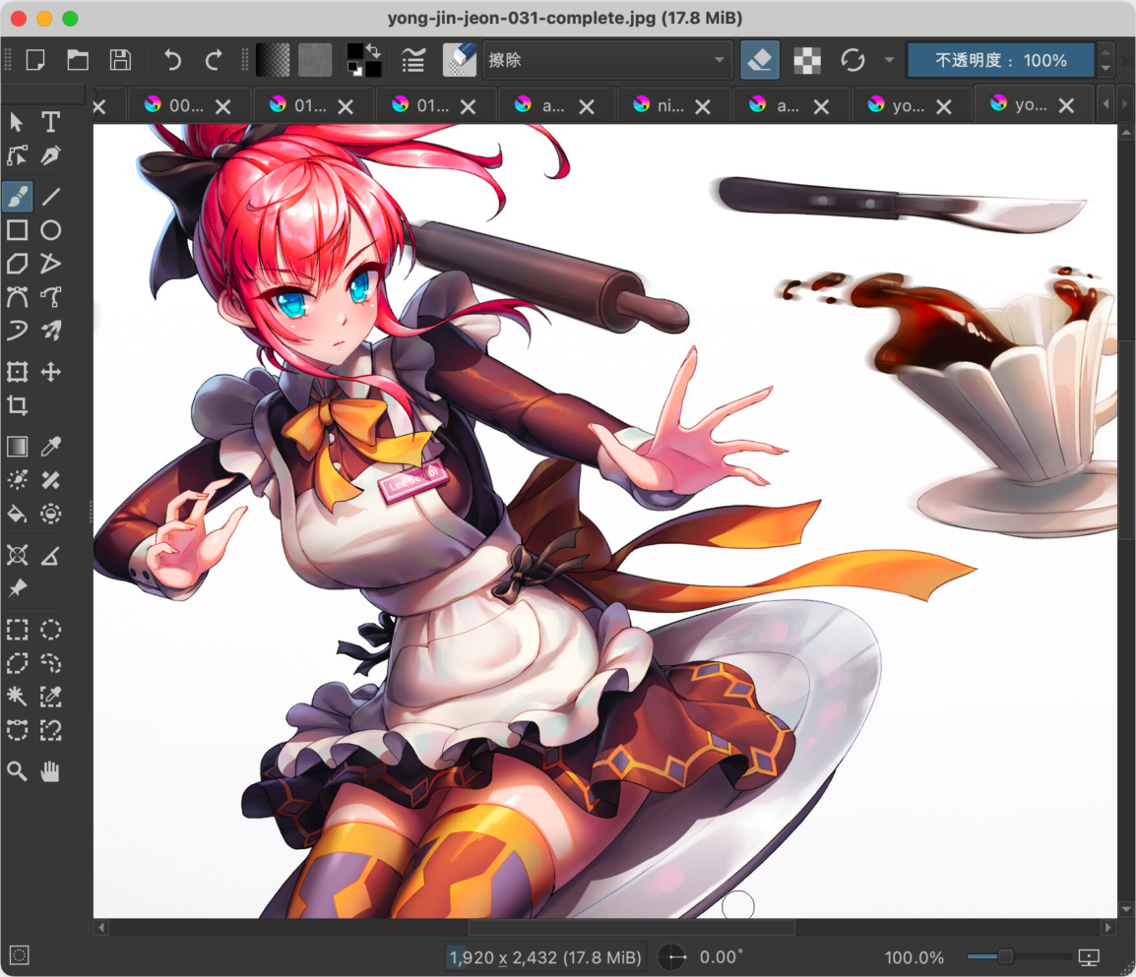Select the Rectangle tool
This screenshot has height=977, width=1136.
[x=17, y=230]
